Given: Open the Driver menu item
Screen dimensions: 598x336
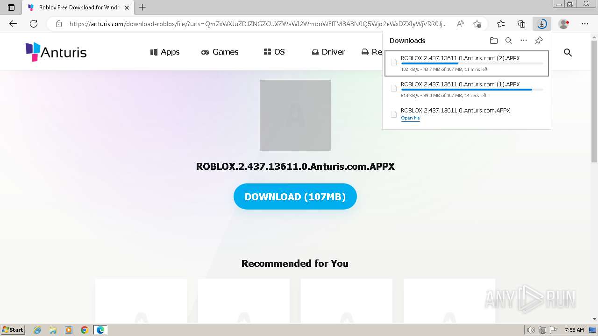Looking at the screenshot, I should (328, 52).
